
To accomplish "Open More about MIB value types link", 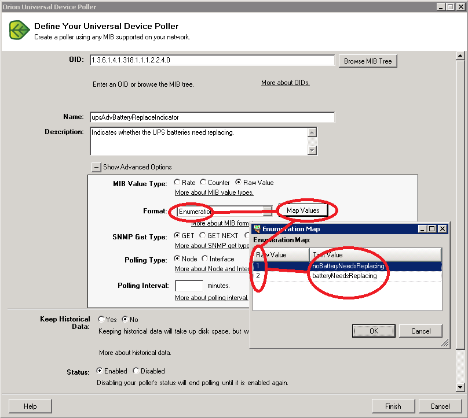I will click(214, 193).
